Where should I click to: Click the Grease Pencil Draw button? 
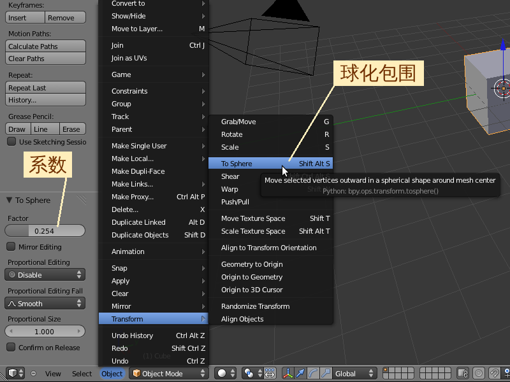click(18, 129)
